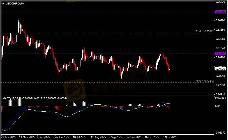228x140 pixels.
Task: Click the MACD 0.007304 scale value
Action: coord(220,97)
